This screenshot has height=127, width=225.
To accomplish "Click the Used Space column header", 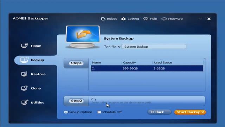I will point(163,62).
